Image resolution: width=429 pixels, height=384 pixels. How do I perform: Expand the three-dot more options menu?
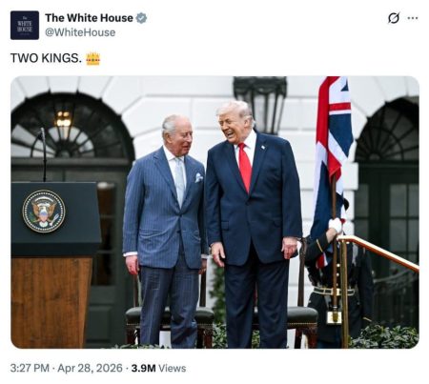click(x=413, y=18)
